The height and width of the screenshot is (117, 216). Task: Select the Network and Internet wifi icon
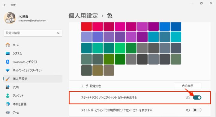(7, 70)
